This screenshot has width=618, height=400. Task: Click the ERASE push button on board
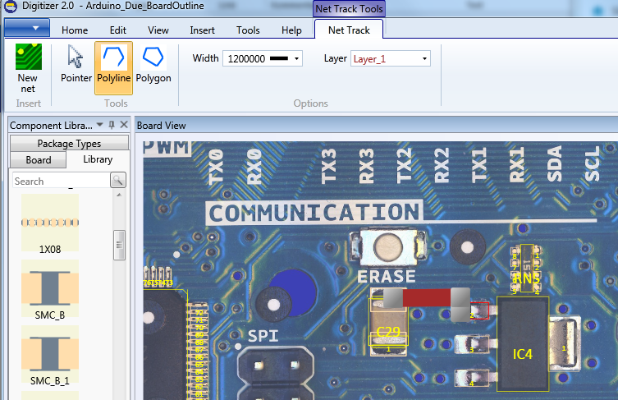(388, 247)
